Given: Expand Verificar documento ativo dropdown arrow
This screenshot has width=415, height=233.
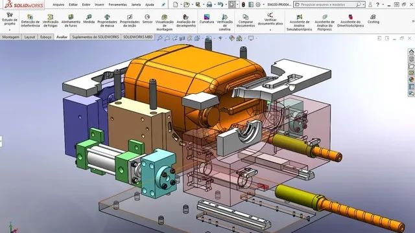Looking at the screenshot, I should (x=270, y=30).
